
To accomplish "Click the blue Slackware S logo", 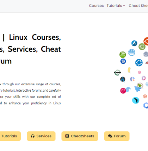I will coord(123,61).
